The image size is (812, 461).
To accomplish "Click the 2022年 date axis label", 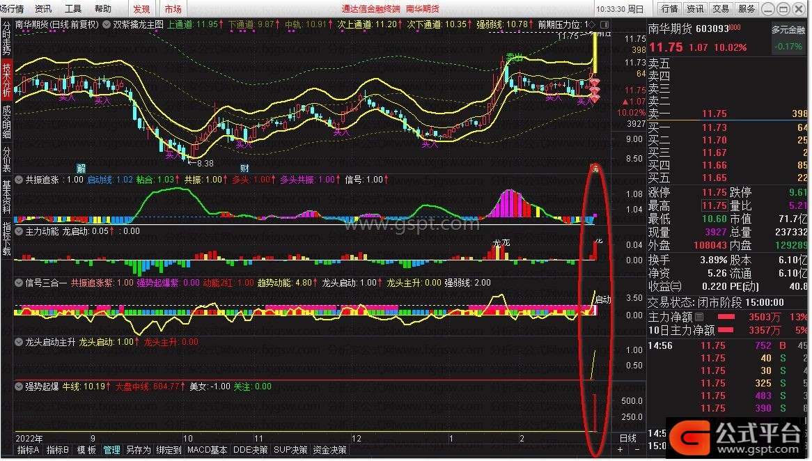I will [x=29, y=439].
